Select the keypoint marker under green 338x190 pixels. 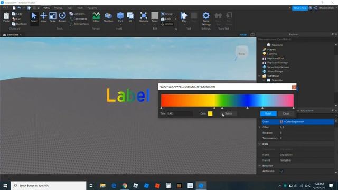tap(222, 108)
